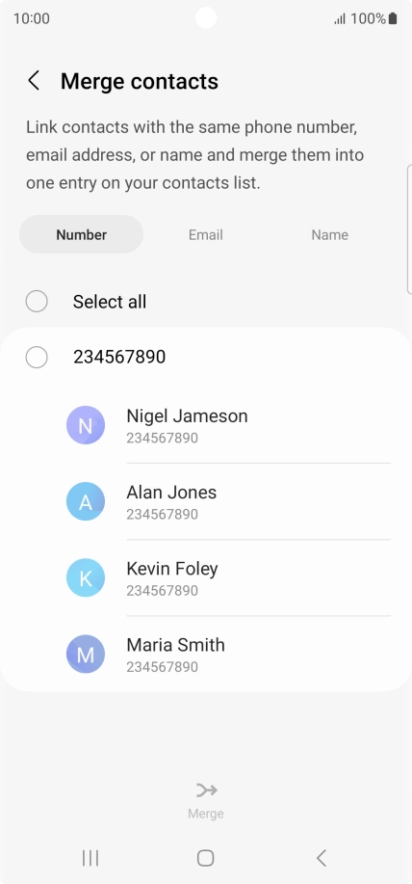The image size is (412, 884).
Task: Tap the home button in navigation bar
Action: pyautogui.click(x=205, y=858)
